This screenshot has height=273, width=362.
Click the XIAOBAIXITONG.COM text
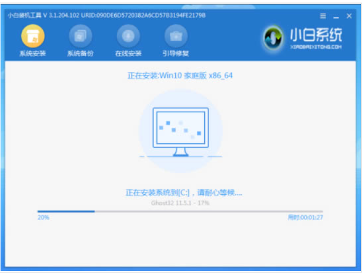tap(316, 47)
